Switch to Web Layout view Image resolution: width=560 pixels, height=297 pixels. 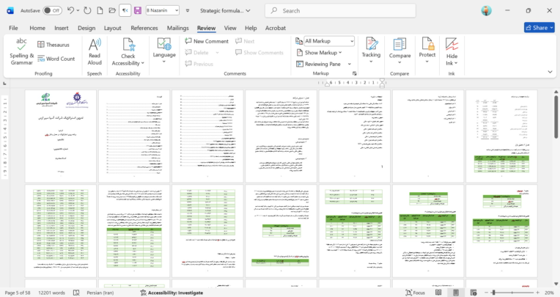pos(474,293)
